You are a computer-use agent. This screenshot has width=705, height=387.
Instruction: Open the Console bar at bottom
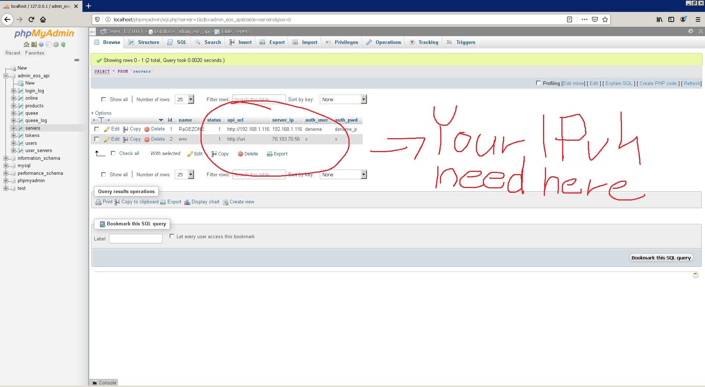[x=104, y=383]
